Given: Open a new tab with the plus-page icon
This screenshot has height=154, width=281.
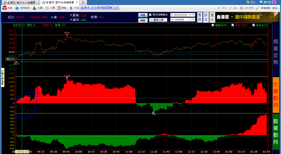Looking at the screenshot, I should (83, 2).
